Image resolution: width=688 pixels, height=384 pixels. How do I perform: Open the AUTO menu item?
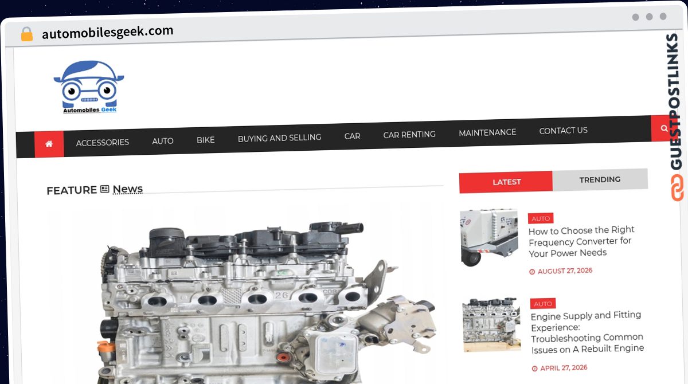coord(163,141)
